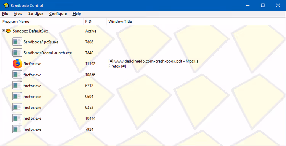Minimize the Sandboxie Control window
Screen dimensions: 286x146
(248, 5)
